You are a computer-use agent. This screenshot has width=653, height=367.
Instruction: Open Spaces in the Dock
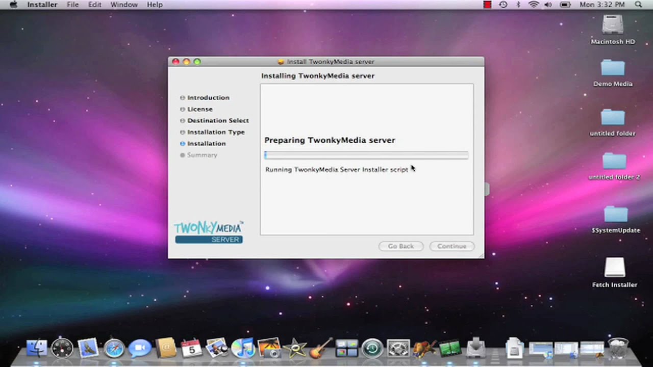tap(346, 349)
